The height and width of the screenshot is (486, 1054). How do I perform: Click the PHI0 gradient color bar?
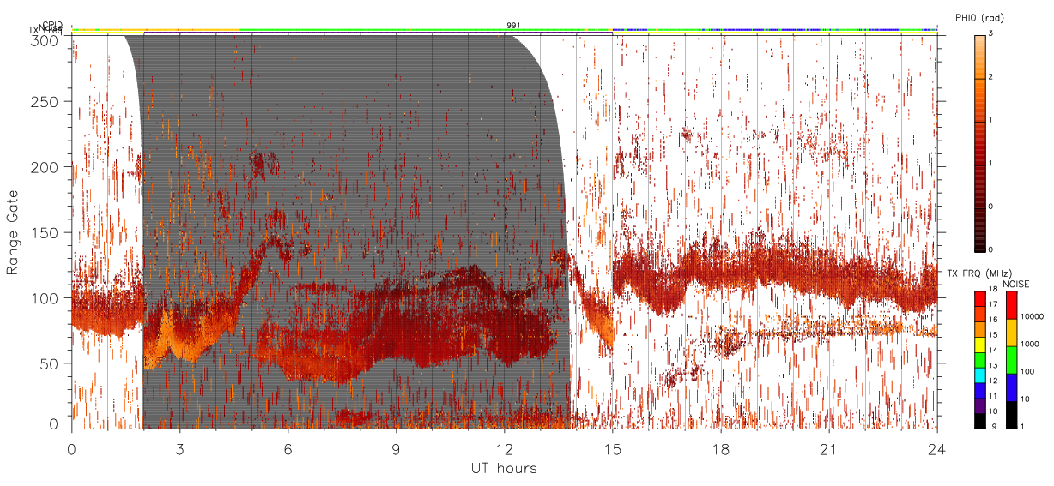pyautogui.click(x=979, y=142)
